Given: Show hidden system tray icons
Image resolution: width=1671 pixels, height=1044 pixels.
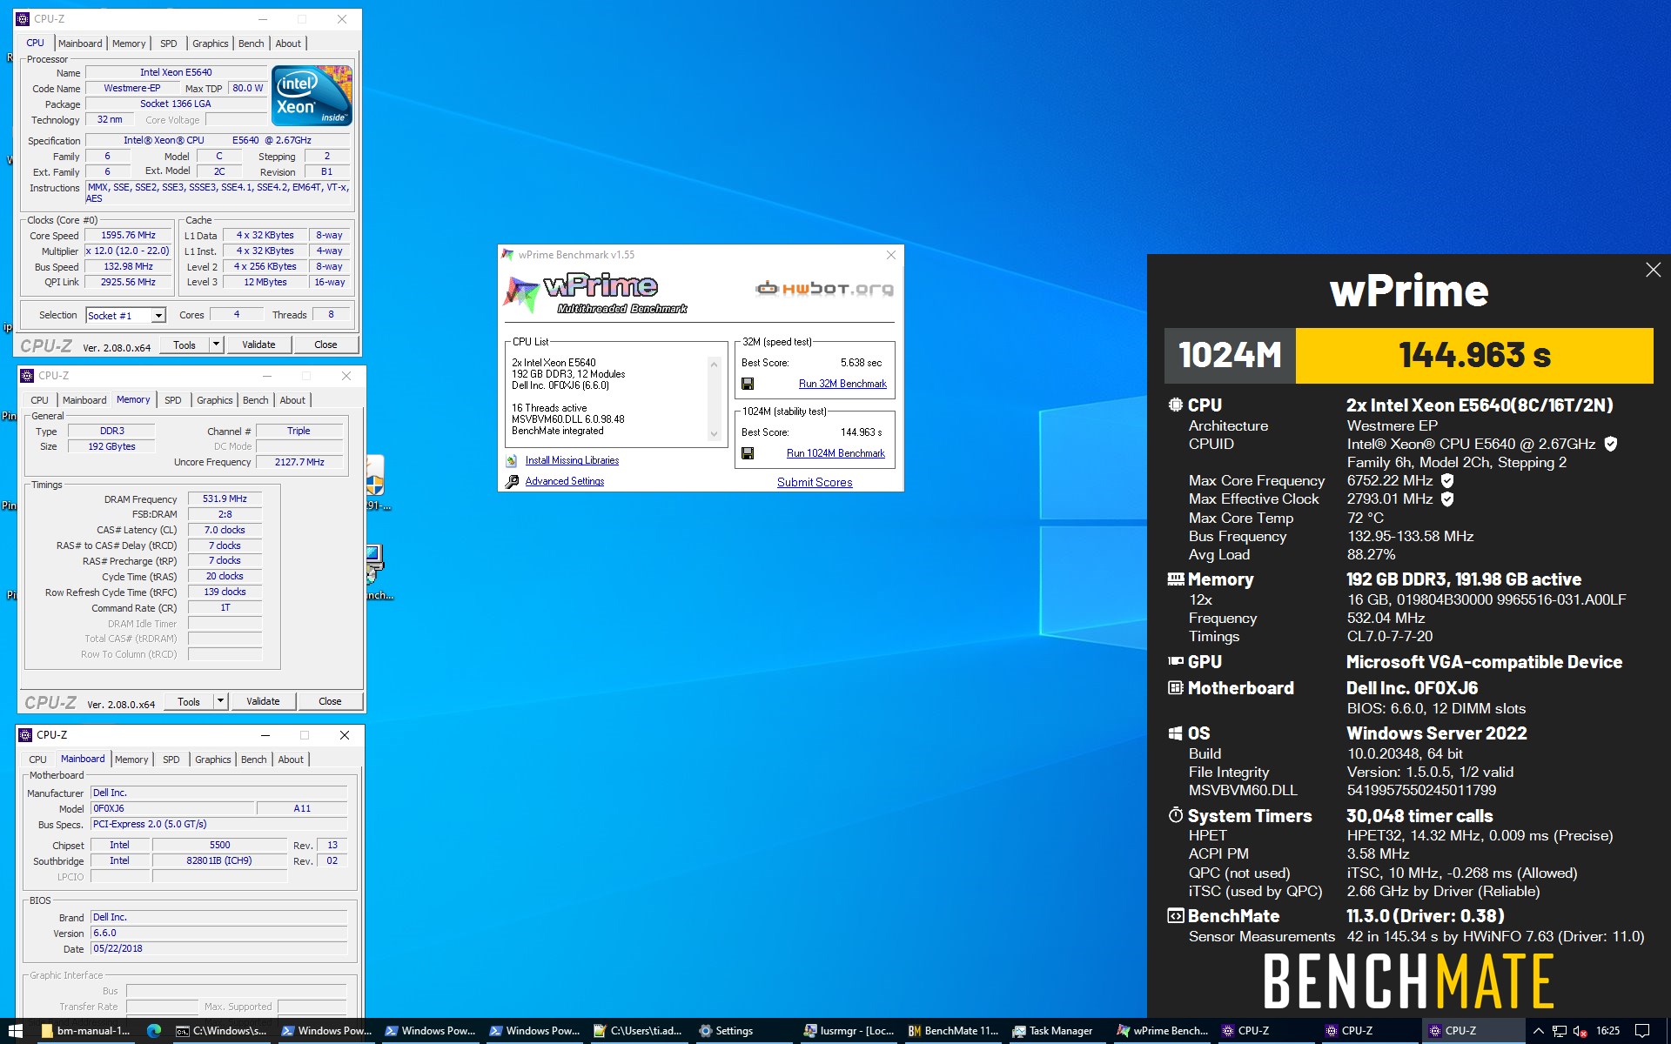Looking at the screenshot, I should (1538, 1031).
